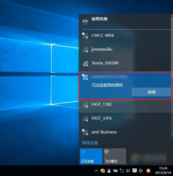Open the Action Center notification icon

(134, 171)
